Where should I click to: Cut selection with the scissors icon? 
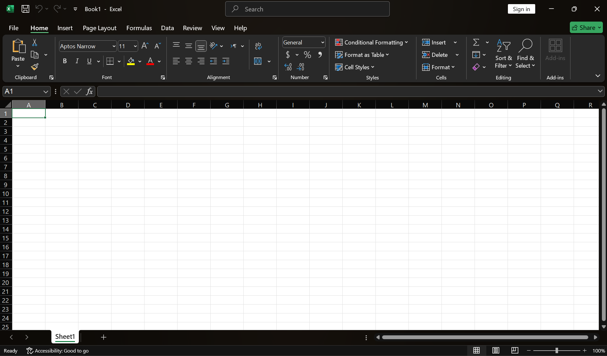pos(35,42)
